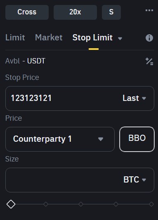Set size slider to the 50% marker

(81, 204)
